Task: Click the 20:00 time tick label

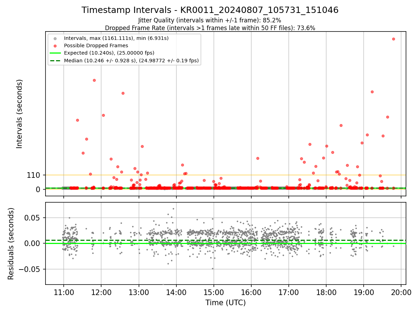Action: (x=401, y=292)
